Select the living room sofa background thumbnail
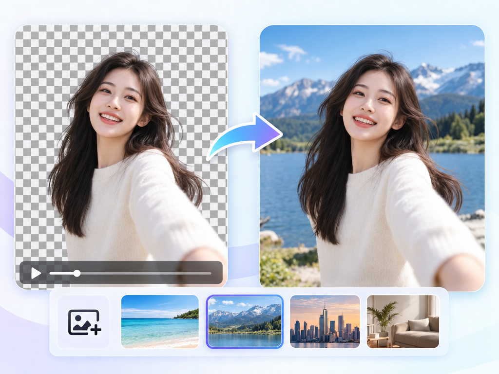The height and width of the screenshot is (374, 499). click(403, 321)
